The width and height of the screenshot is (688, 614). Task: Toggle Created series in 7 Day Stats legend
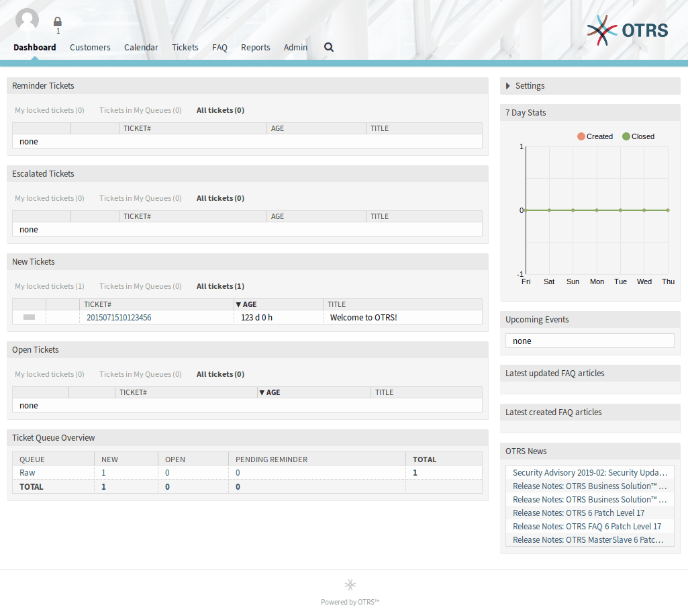click(595, 136)
